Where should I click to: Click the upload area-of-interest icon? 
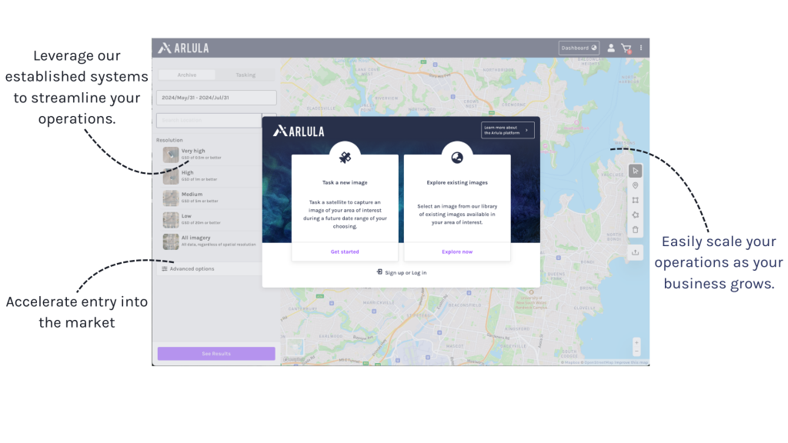point(636,252)
